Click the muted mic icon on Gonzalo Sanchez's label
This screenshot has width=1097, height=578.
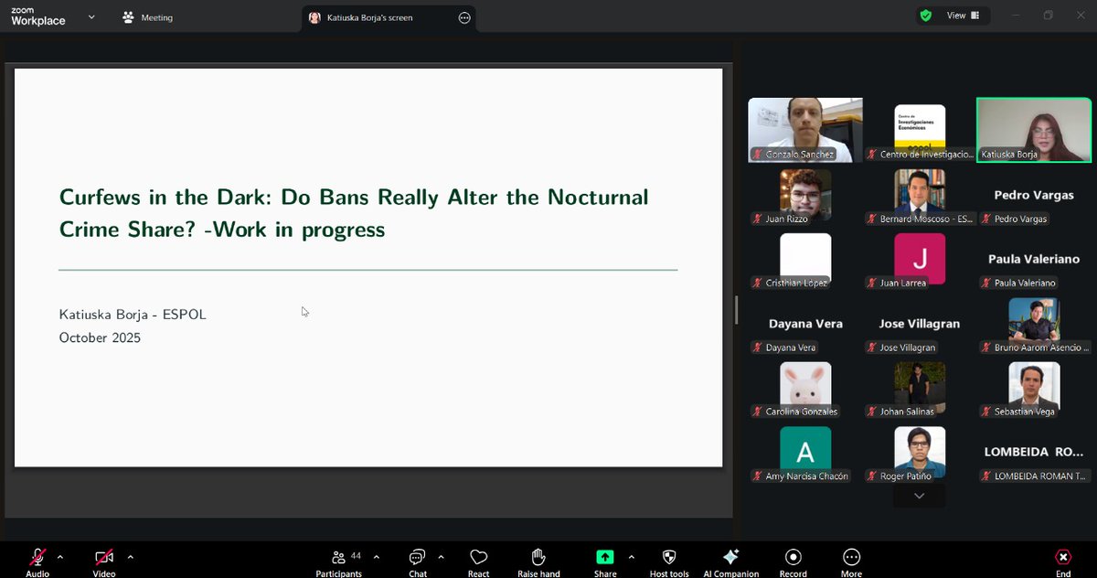tap(758, 155)
